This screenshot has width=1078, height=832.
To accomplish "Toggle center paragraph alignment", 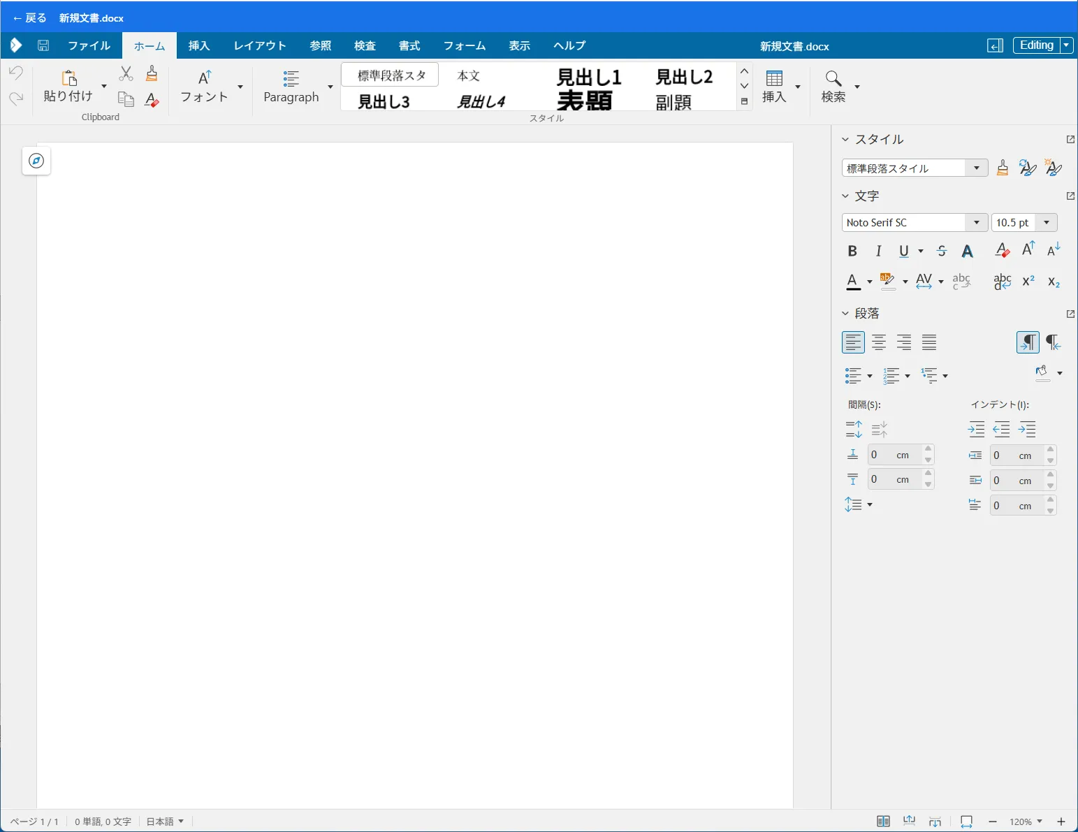I will coord(879,342).
